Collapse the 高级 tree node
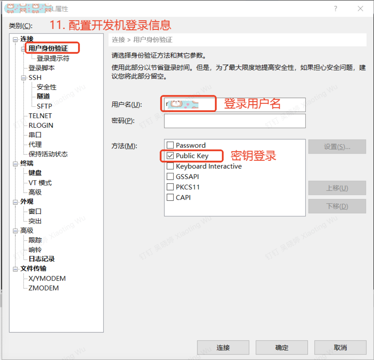The image size is (374, 360). [x=15, y=231]
